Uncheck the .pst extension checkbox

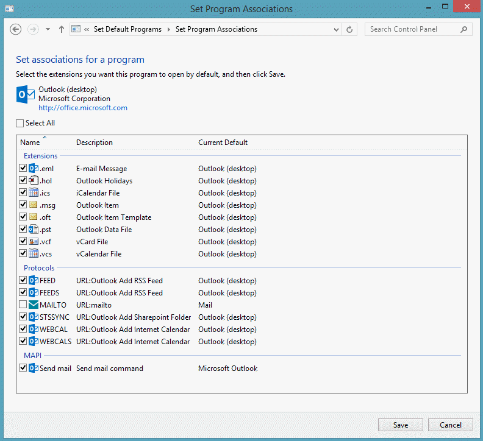point(23,229)
